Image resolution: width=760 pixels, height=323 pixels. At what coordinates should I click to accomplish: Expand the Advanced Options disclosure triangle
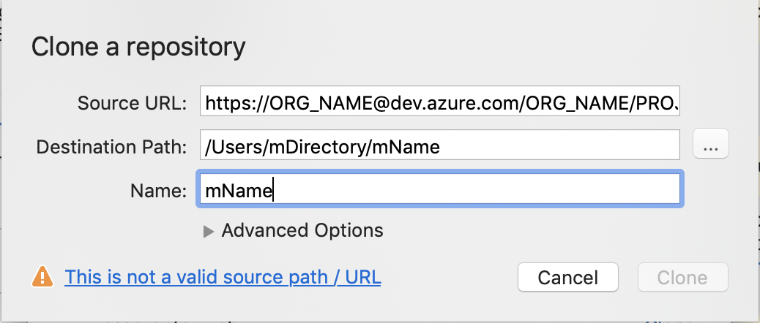tap(209, 231)
